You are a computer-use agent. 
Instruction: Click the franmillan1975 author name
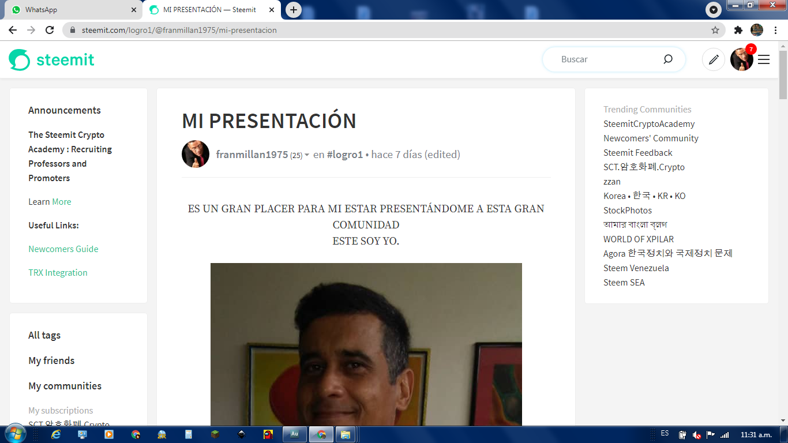click(252, 155)
